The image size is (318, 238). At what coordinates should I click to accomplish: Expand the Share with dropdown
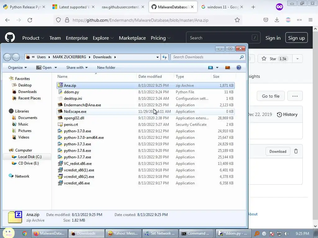77,68
